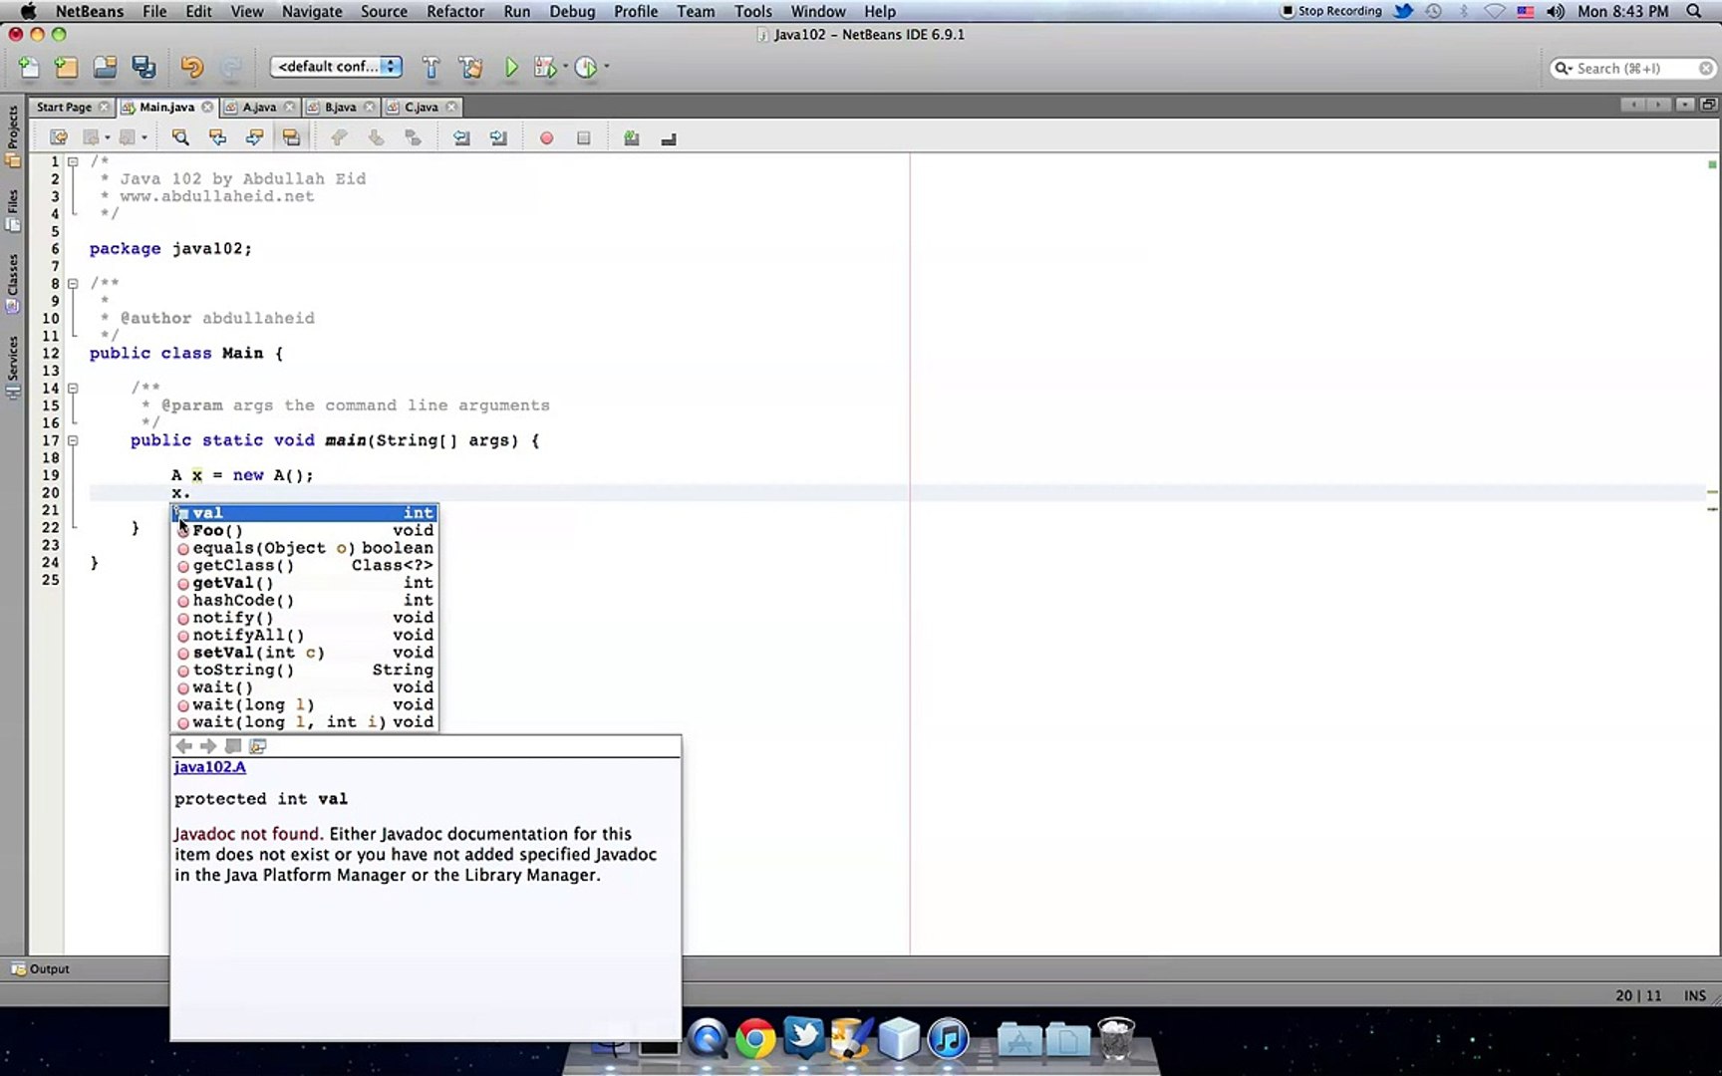Run the main project with the green Run arrow
Image resolution: width=1722 pixels, height=1076 pixels.
click(x=511, y=67)
